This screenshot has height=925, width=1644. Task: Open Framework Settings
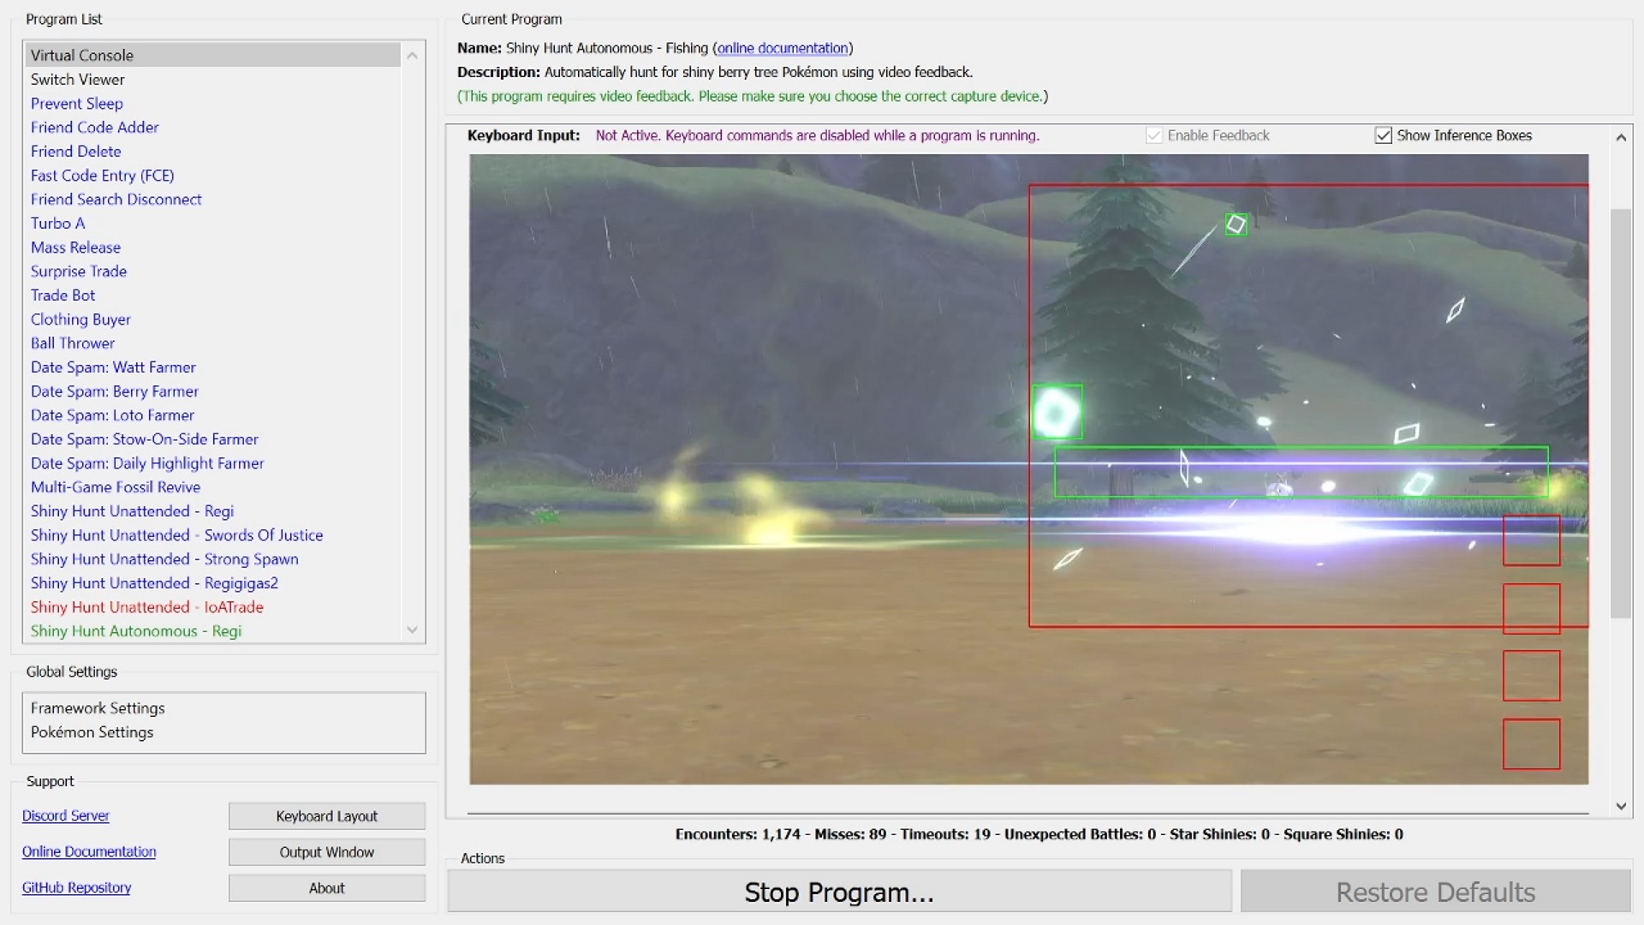98,708
